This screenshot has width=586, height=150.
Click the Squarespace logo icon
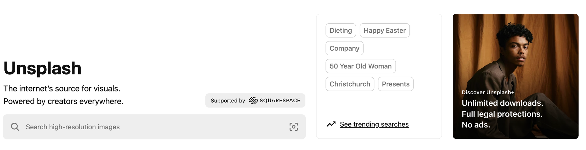pyautogui.click(x=253, y=100)
